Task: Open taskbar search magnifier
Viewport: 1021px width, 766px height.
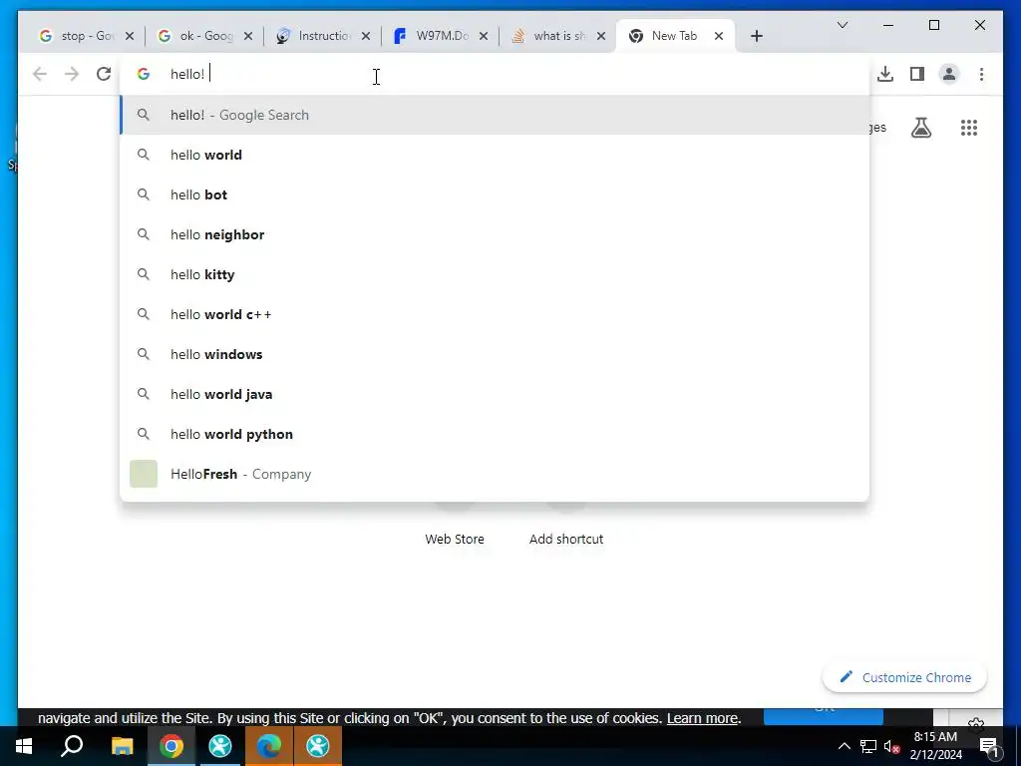Action: coord(72,746)
